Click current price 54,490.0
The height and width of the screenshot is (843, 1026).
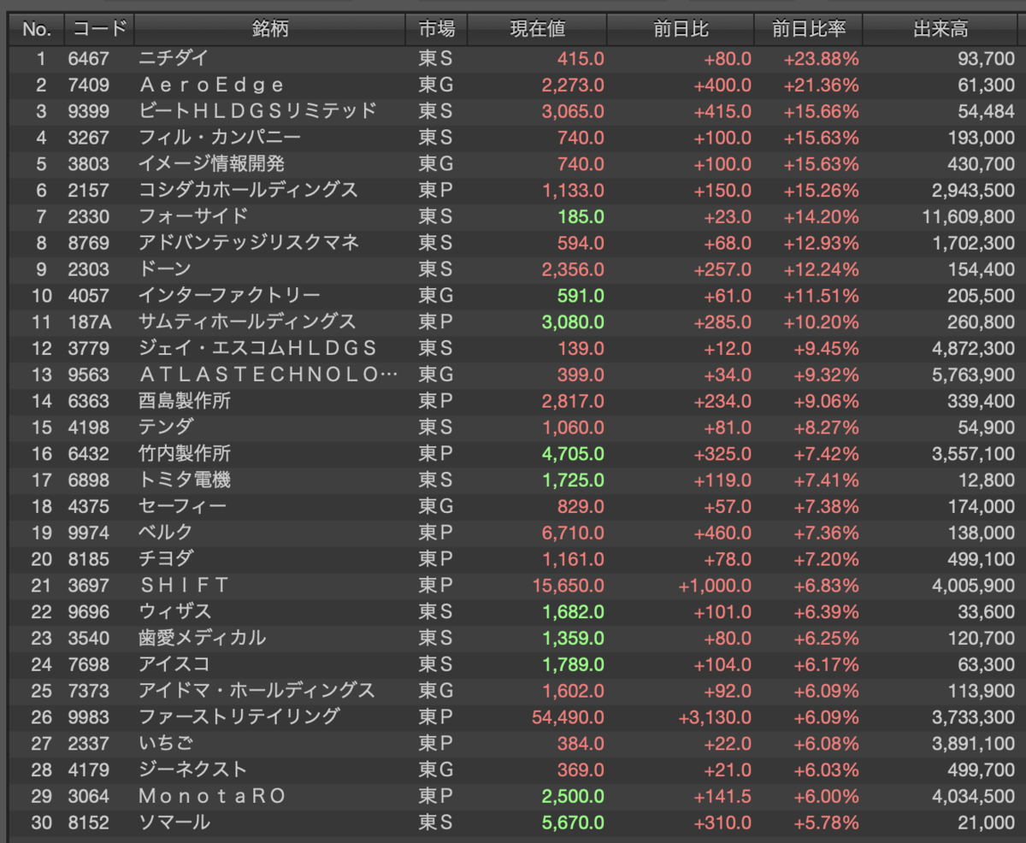coord(567,716)
